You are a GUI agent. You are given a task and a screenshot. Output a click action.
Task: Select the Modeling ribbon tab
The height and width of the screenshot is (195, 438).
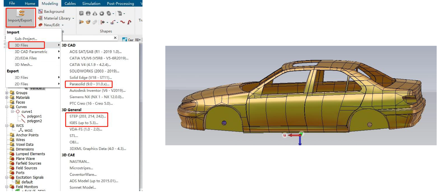pos(50,3)
